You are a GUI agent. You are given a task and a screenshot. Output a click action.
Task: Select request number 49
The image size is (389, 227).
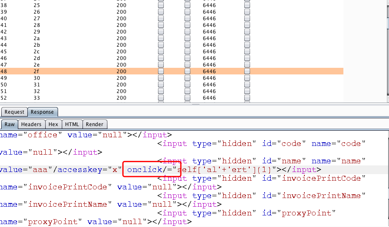click(x=3, y=78)
